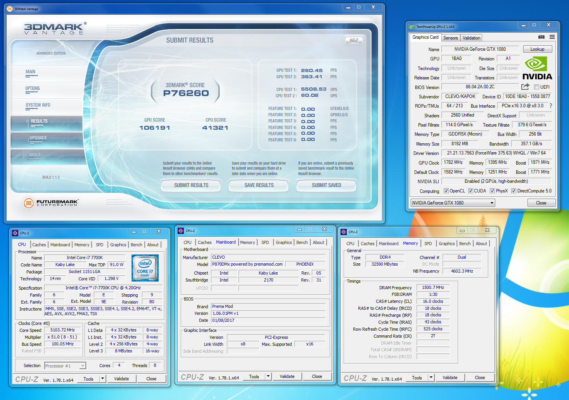The height and width of the screenshot is (400, 569).
Task: Open the NVIDIA GeForce GTX 1080 dropdown
Action: [453, 203]
